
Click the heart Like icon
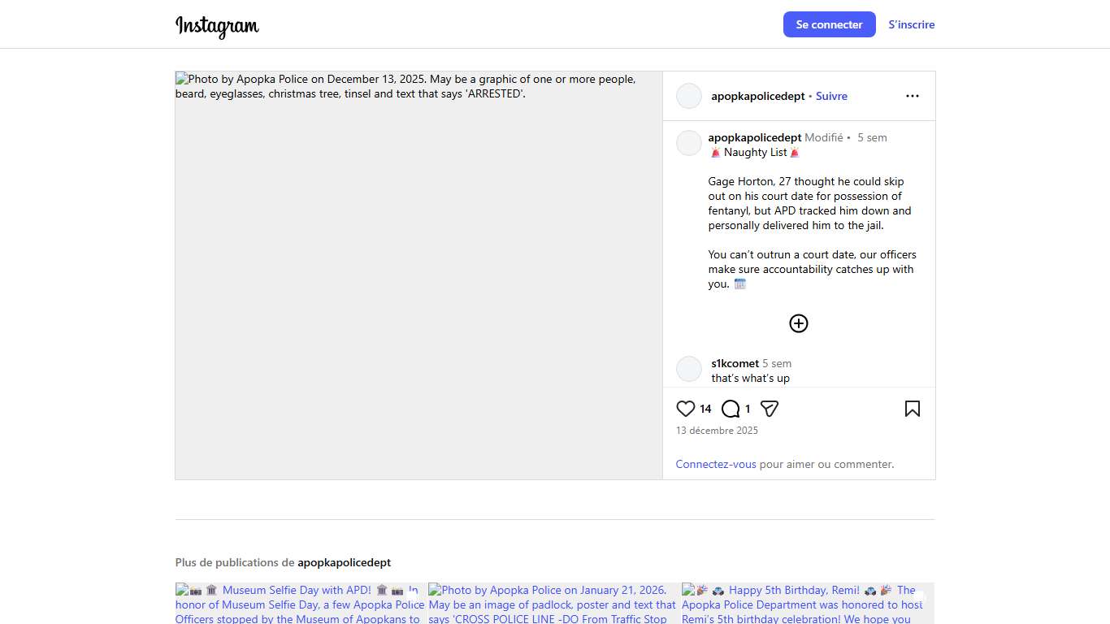pyautogui.click(x=686, y=409)
